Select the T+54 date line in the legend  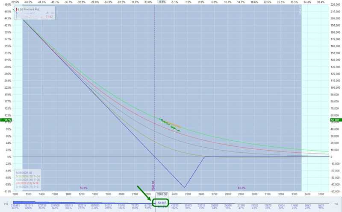pyautogui.click(x=28, y=176)
